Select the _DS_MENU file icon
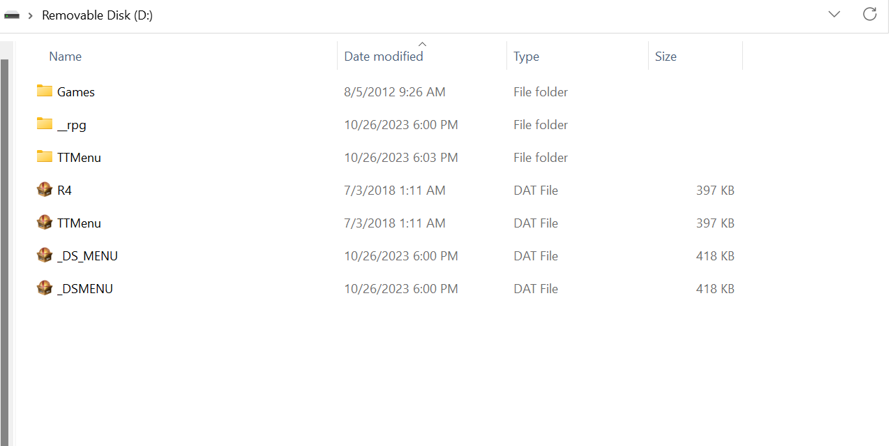This screenshot has height=446, width=895. coord(45,255)
